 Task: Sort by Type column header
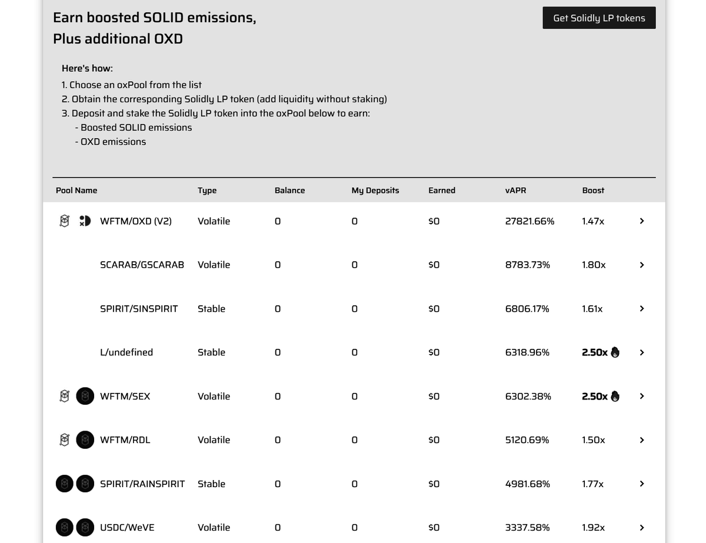coord(207,191)
